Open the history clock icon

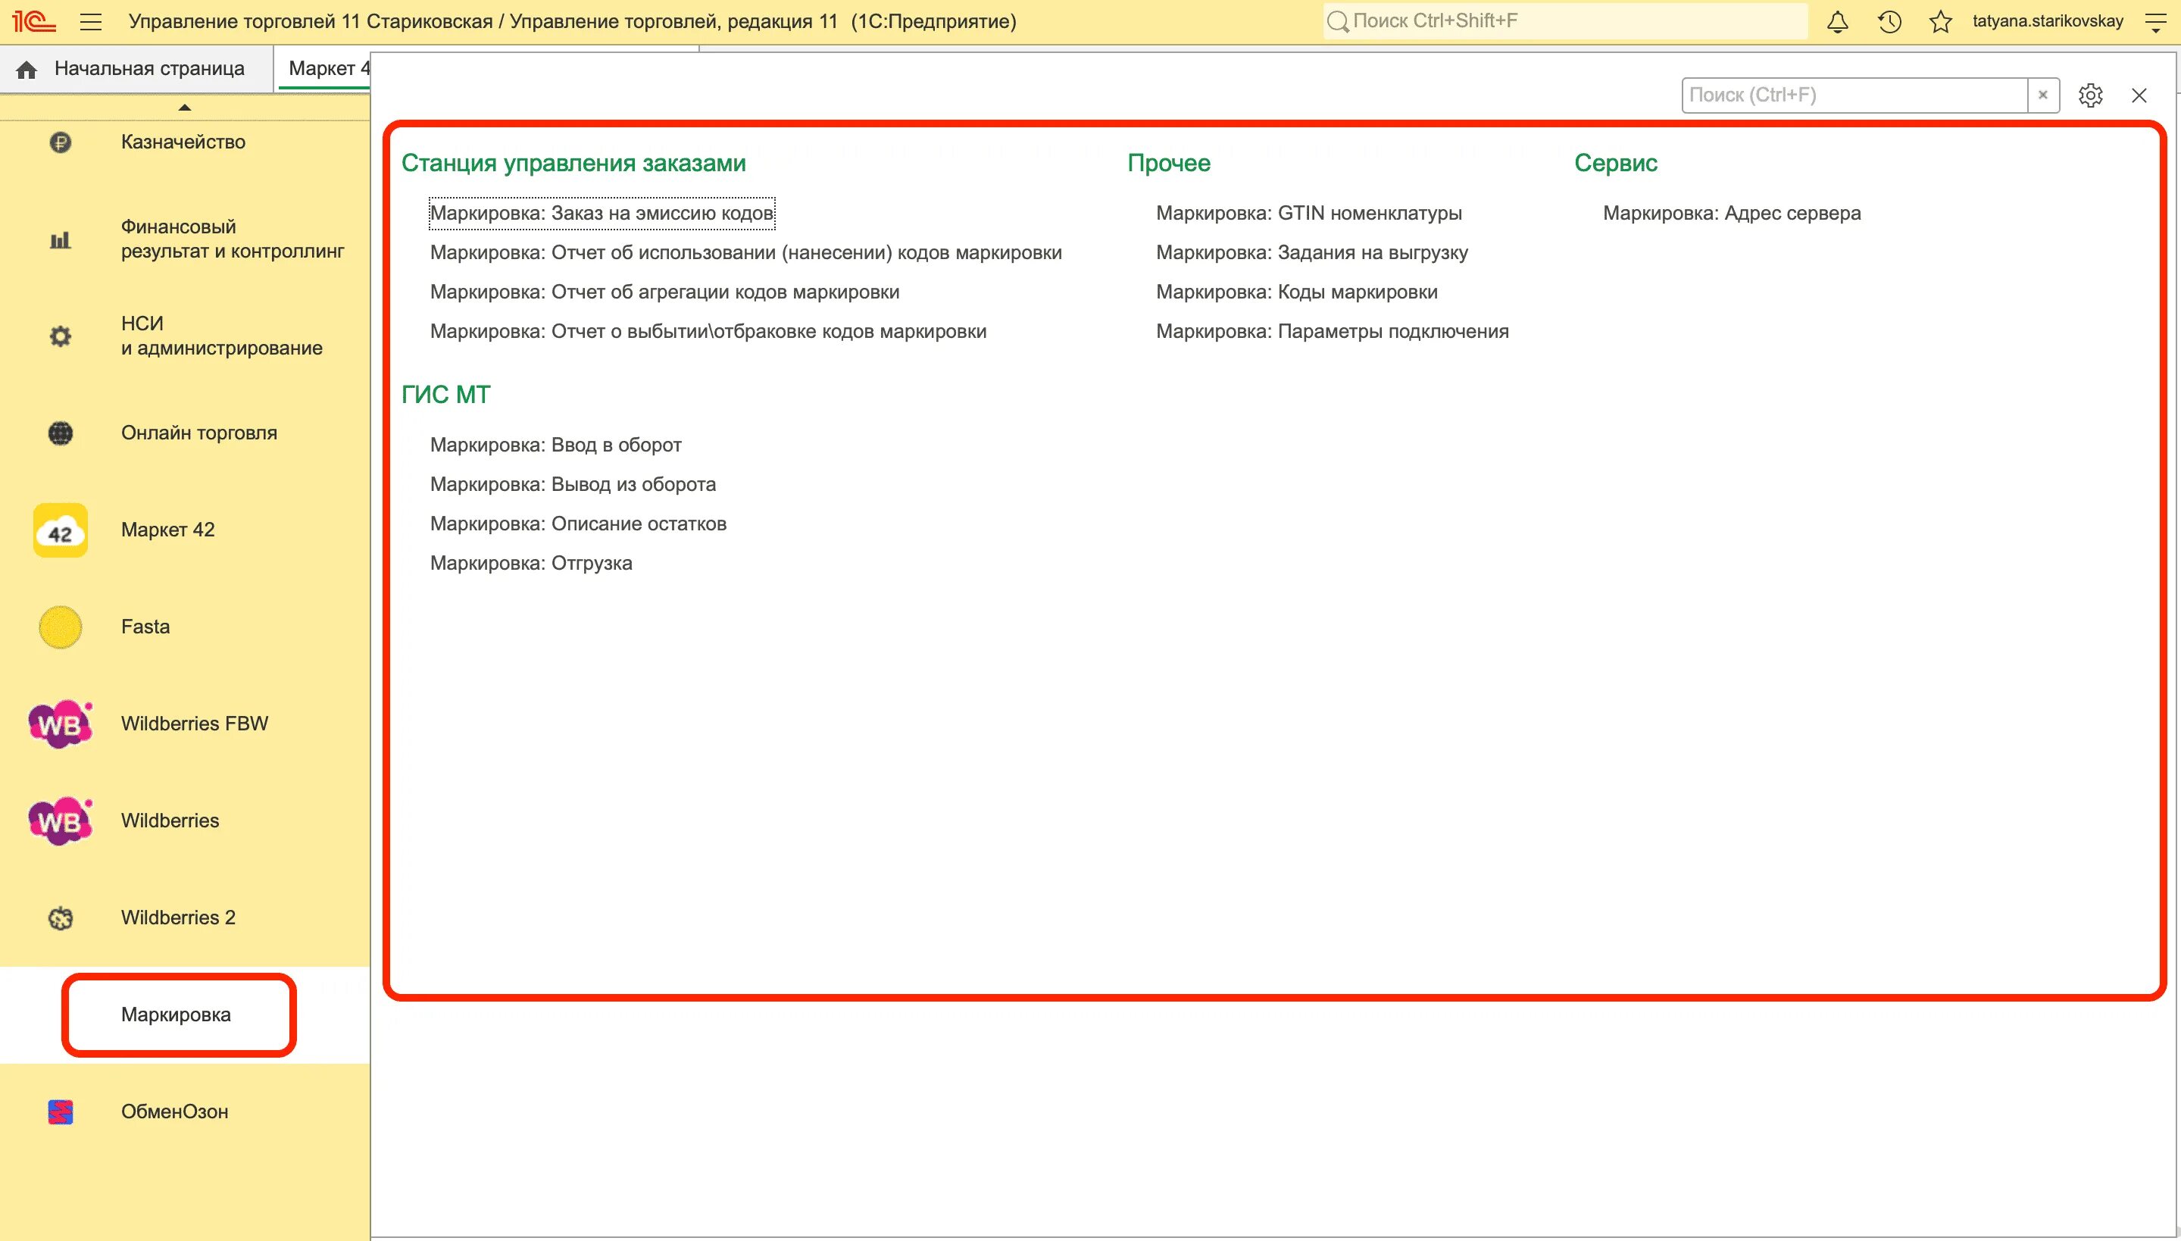[1889, 21]
